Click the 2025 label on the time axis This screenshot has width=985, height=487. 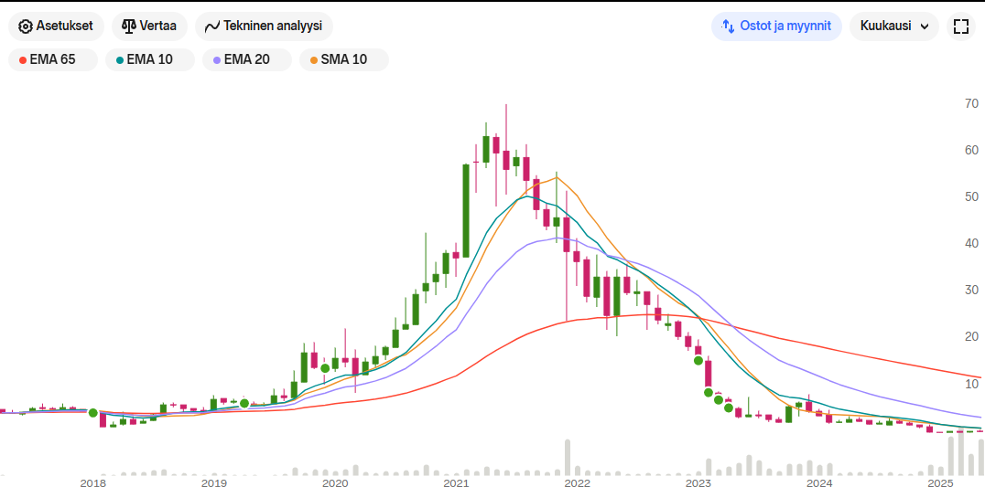[941, 482]
